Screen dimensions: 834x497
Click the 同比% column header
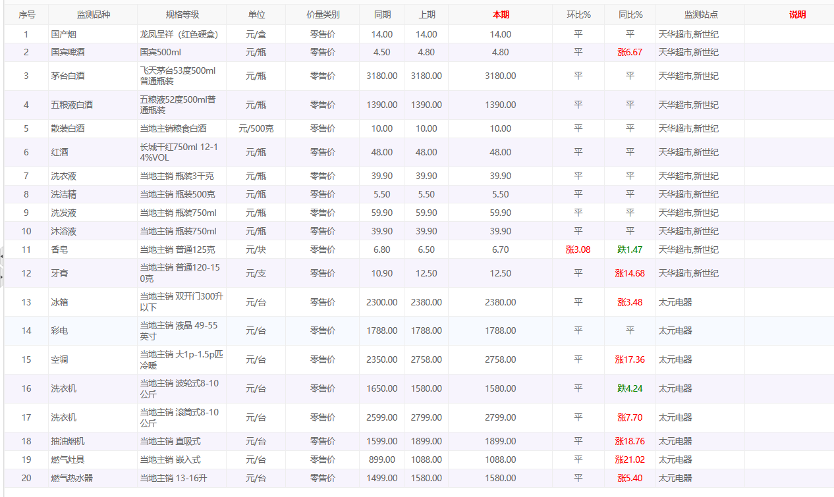click(x=630, y=14)
